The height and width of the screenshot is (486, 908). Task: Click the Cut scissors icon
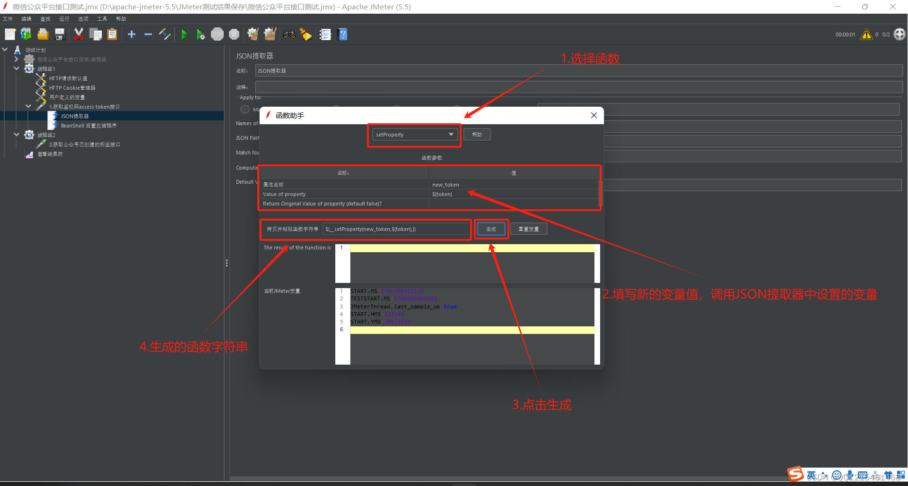point(79,34)
